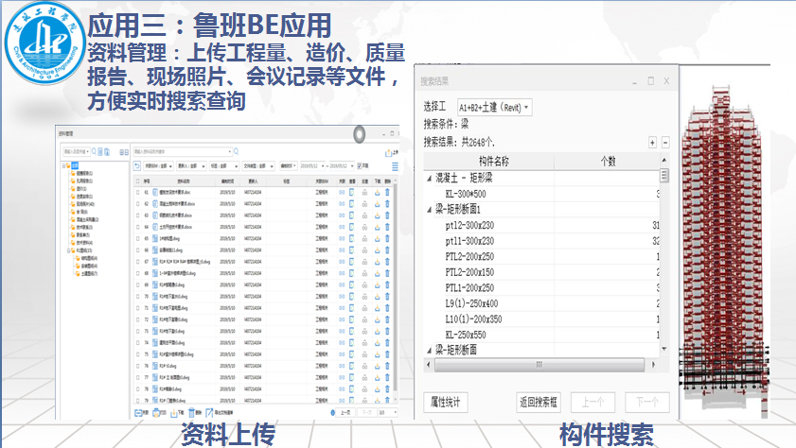The height and width of the screenshot is (448, 796).
Task: Click the preview icon in row 76
Action: click(x=352, y=366)
